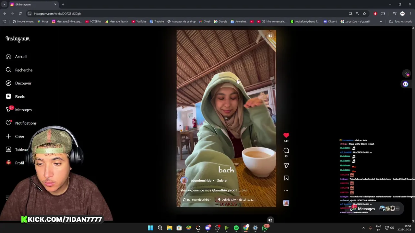This screenshot has height=233, width=415.
Task: Open @youthin_prod mention in caption
Action: coord(224,190)
